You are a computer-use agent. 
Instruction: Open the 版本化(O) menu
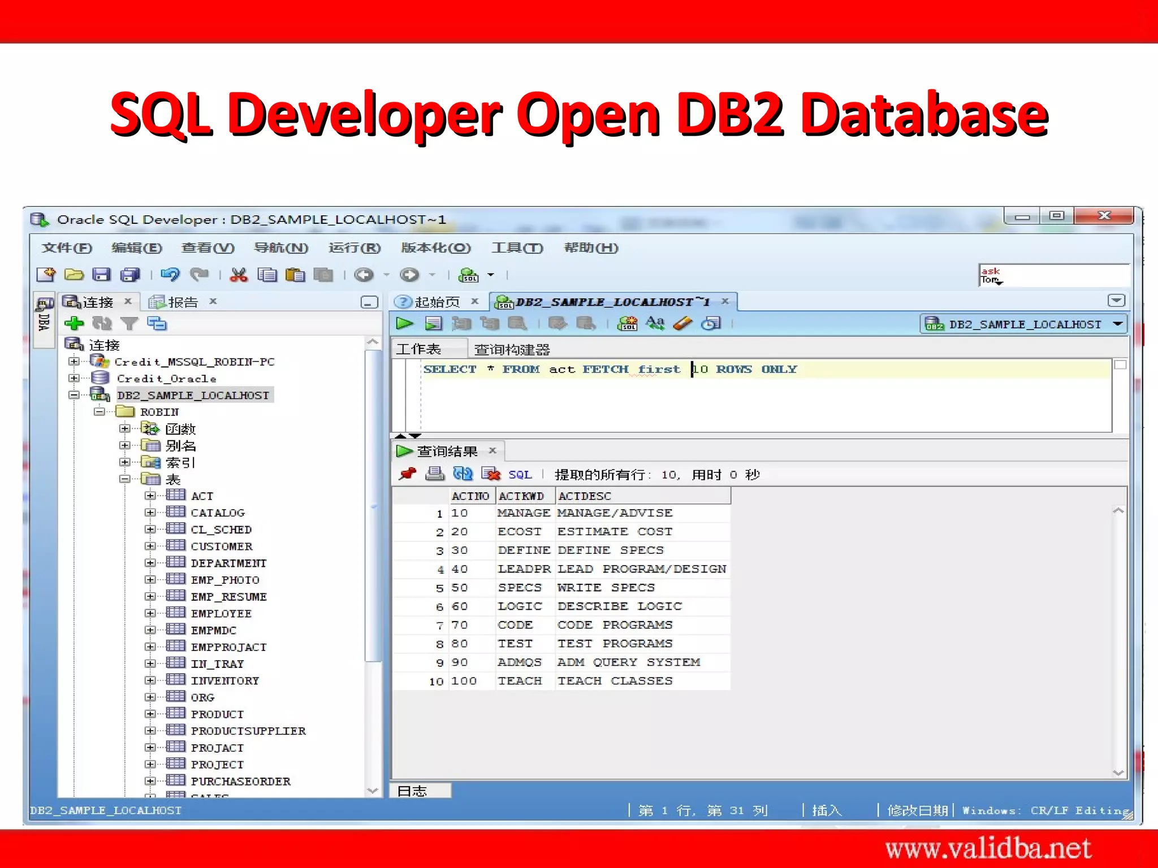435,248
